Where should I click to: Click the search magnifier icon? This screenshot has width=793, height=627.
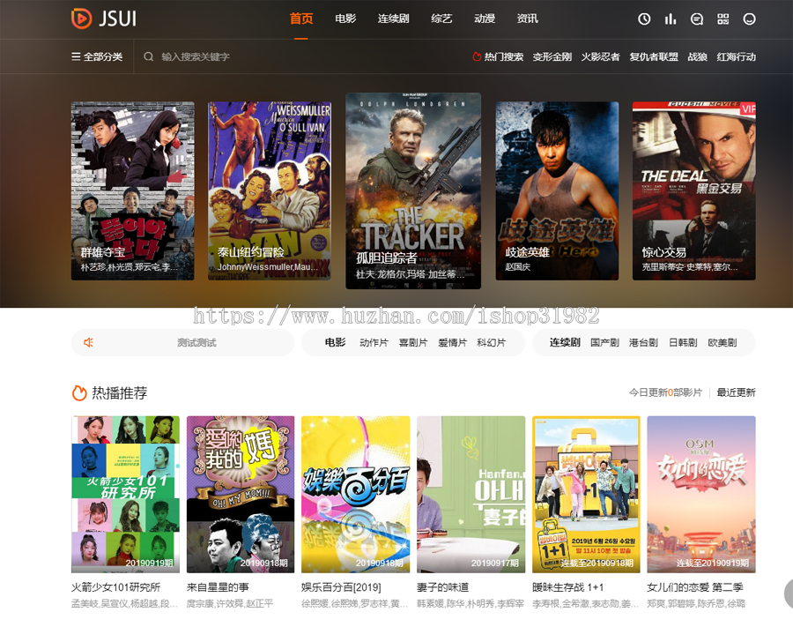(148, 56)
